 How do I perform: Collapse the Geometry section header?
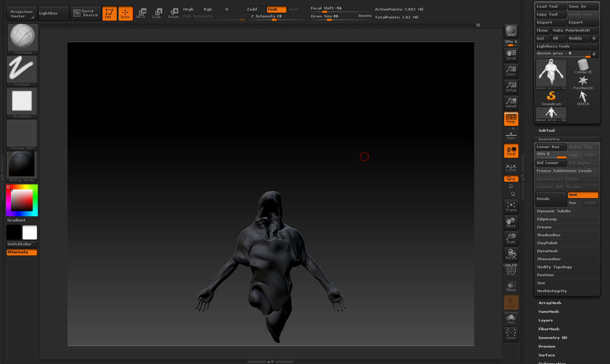(549, 139)
